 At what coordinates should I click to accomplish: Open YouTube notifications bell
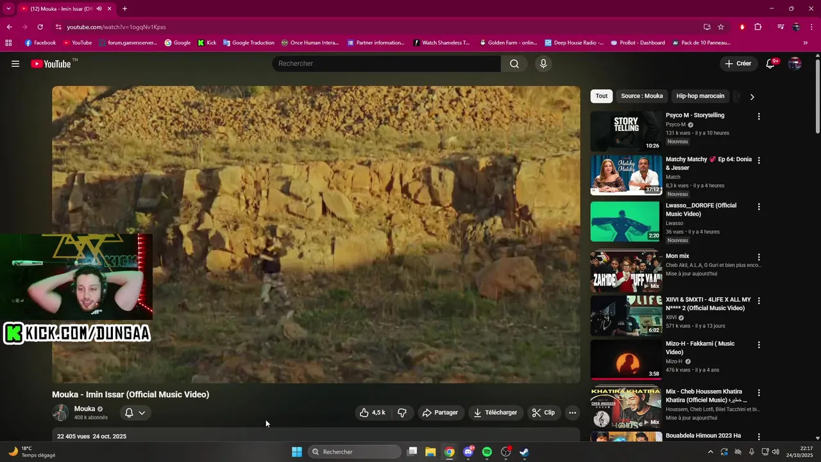pos(772,64)
